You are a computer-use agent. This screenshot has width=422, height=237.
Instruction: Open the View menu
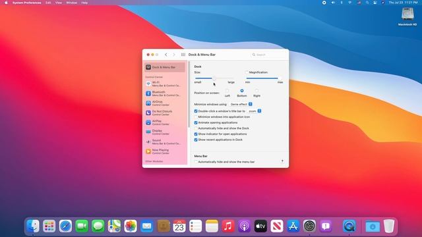(x=59, y=3)
